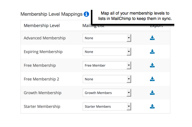Export the Advanced Membership list
Image resolution: width=192 pixels, height=127 pixels.
(x=152, y=38)
